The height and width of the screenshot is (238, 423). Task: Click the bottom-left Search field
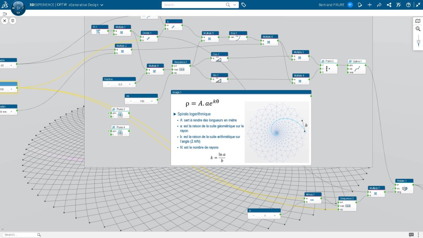20,235
